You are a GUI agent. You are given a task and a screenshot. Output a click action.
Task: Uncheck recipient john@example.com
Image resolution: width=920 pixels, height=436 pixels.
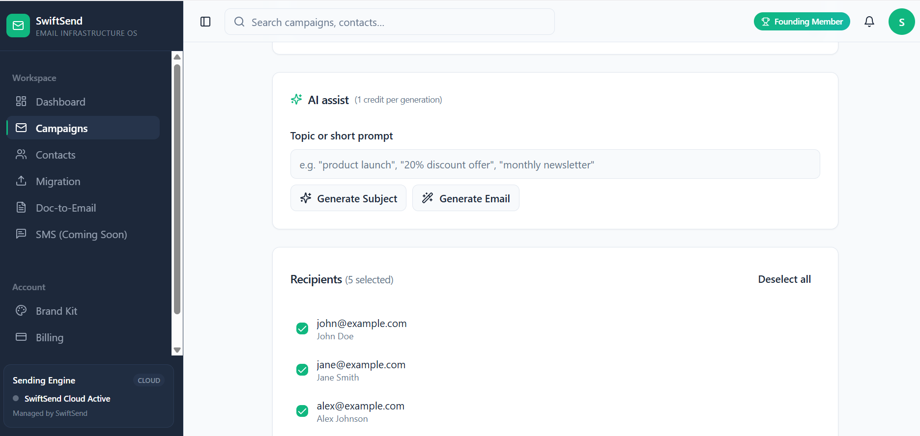pyautogui.click(x=302, y=328)
